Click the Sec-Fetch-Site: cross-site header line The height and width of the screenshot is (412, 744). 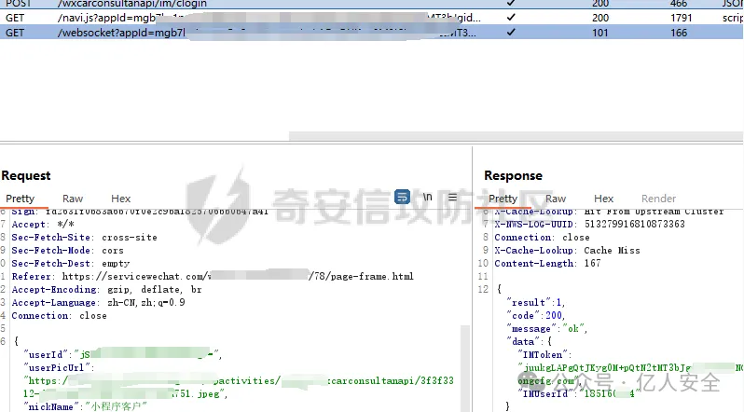coord(85,238)
